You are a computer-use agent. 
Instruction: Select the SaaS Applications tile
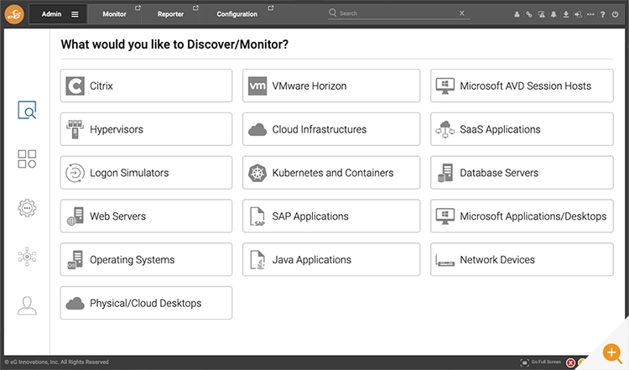click(x=522, y=129)
